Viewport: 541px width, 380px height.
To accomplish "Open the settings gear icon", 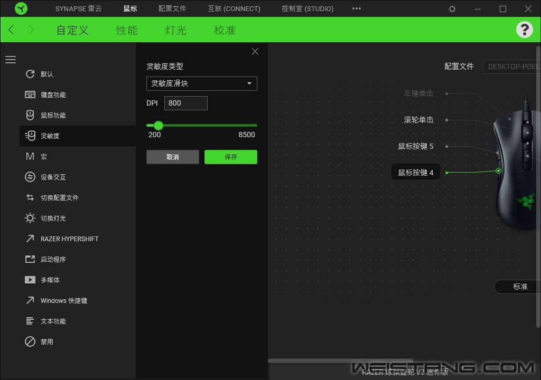I will [x=452, y=9].
